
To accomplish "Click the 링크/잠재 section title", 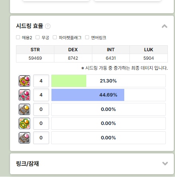I will [x=28, y=164].
